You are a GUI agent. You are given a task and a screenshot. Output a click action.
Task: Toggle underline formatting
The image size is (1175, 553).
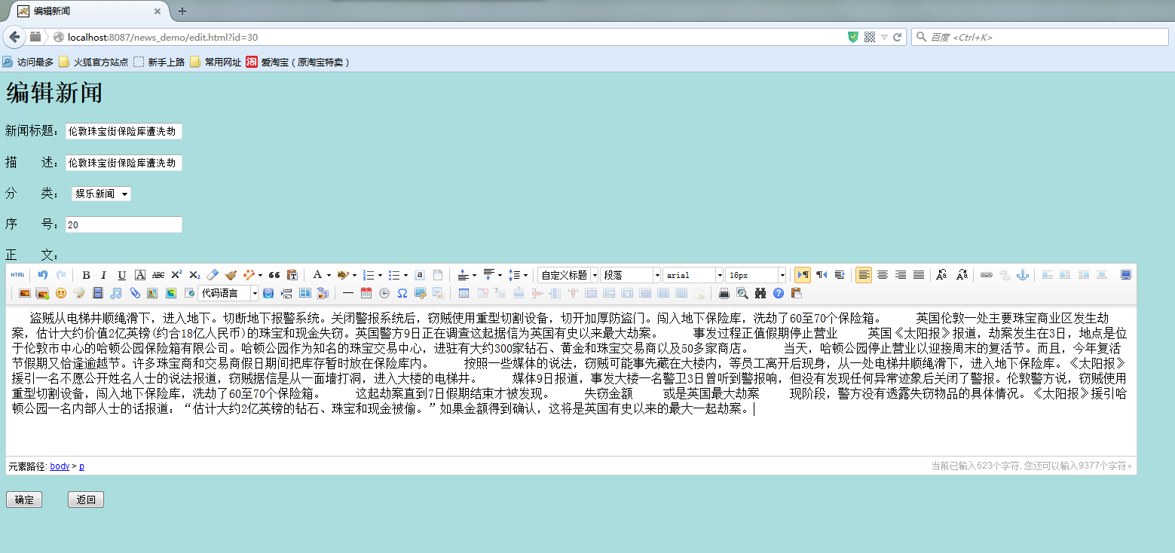pyautogui.click(x=121, y=275)
